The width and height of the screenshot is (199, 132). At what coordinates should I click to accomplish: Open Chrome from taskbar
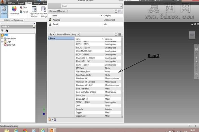[x=25, y=131]
